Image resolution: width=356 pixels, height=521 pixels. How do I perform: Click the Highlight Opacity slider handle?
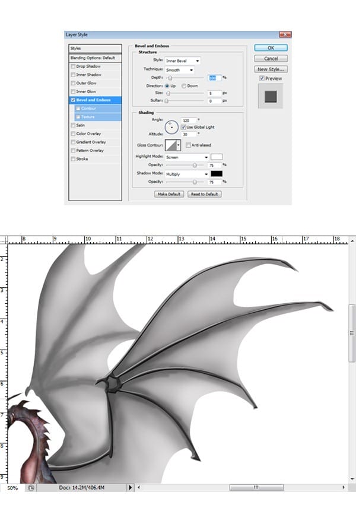pyautogui.click(x=195, y=165)
